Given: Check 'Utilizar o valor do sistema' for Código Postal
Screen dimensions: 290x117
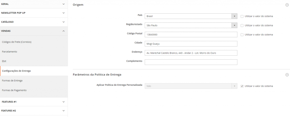Looking at the screenshot, I should 242,35.
